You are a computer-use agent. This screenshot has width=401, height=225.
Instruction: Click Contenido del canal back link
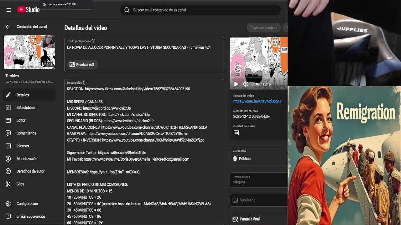click(x=32, y=27)
